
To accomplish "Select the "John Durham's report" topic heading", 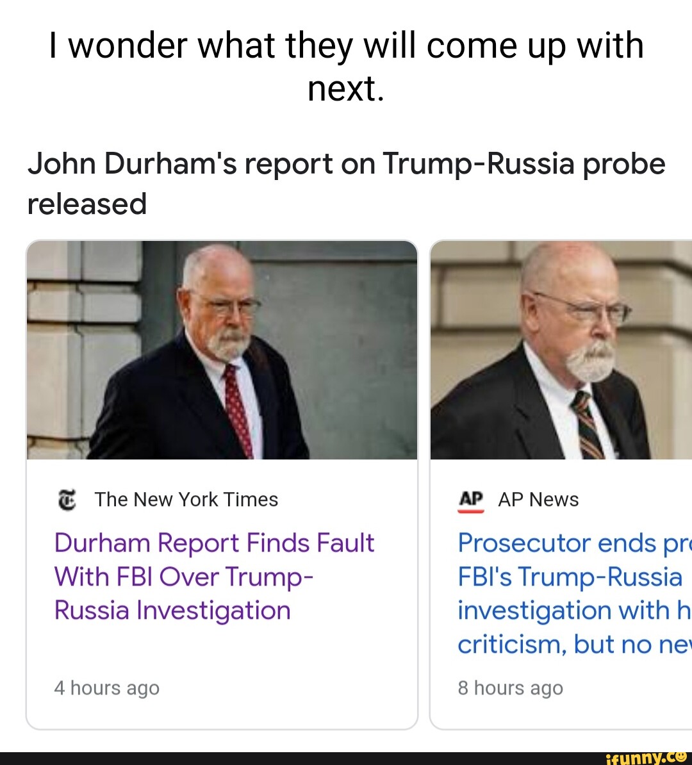I will click(346, 164).
